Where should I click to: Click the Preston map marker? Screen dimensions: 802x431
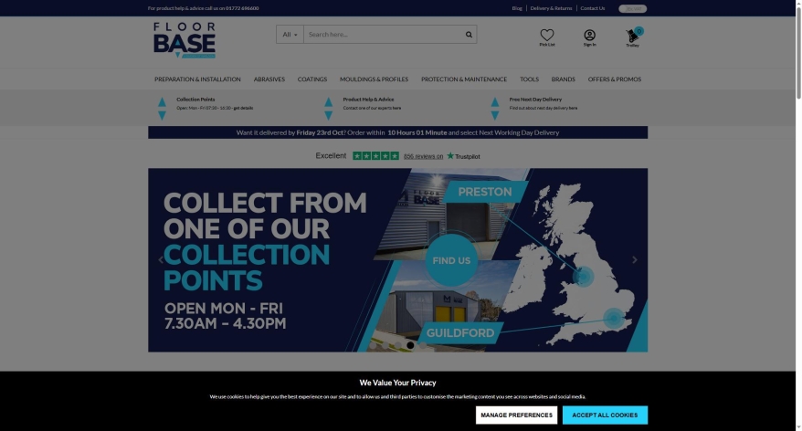[x=583, y=277]
